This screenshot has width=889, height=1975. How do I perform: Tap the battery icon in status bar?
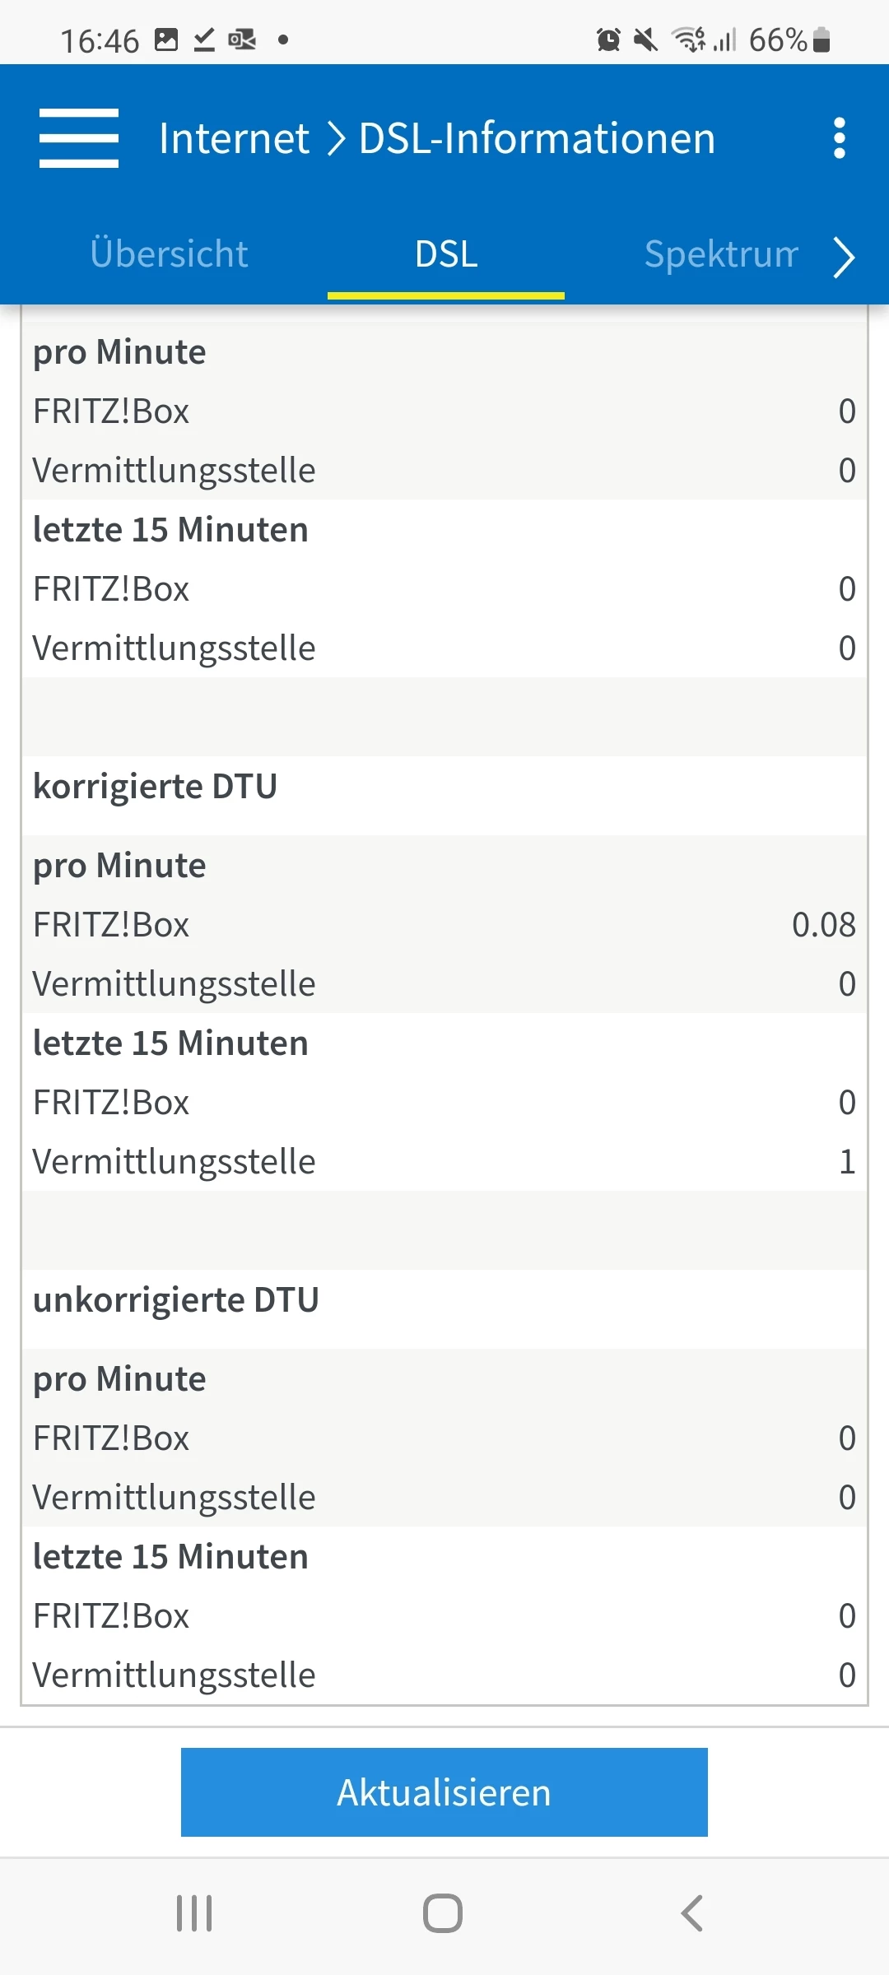pos(822,39)
